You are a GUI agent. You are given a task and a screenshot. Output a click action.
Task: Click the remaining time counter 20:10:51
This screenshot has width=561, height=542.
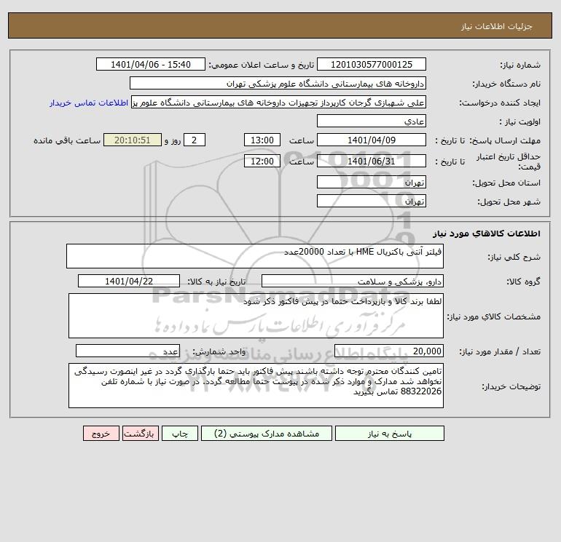pyautogui.click(x=133, y=140)
